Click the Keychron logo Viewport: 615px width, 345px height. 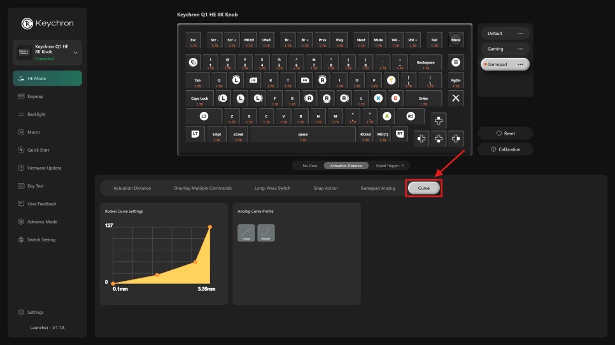pyautogui.click(x=48, y=24)
